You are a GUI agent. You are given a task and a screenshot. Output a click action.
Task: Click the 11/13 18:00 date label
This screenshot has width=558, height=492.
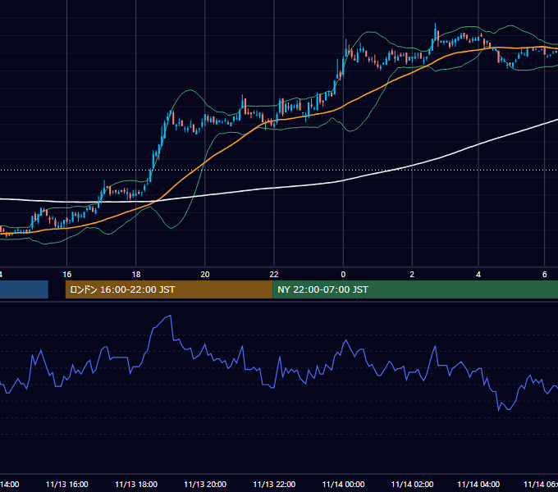tap(136, 484)
